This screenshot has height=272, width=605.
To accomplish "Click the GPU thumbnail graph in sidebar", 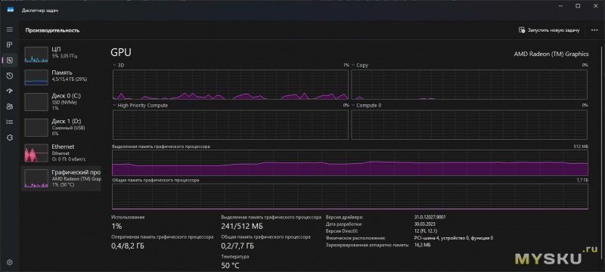I will click(36, 178).
